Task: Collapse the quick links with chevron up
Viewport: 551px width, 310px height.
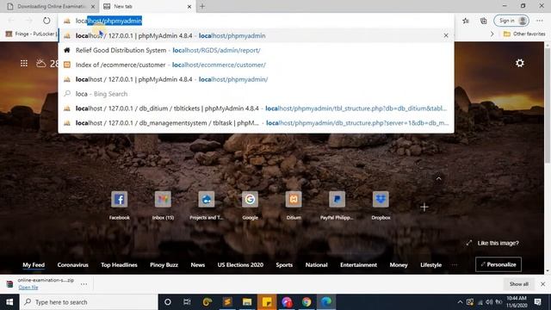Action: [438, 179]
